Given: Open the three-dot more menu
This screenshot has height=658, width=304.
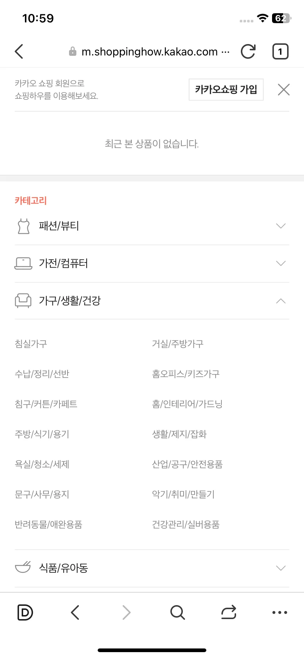Looking at the screenshot, I should [280, 612].
